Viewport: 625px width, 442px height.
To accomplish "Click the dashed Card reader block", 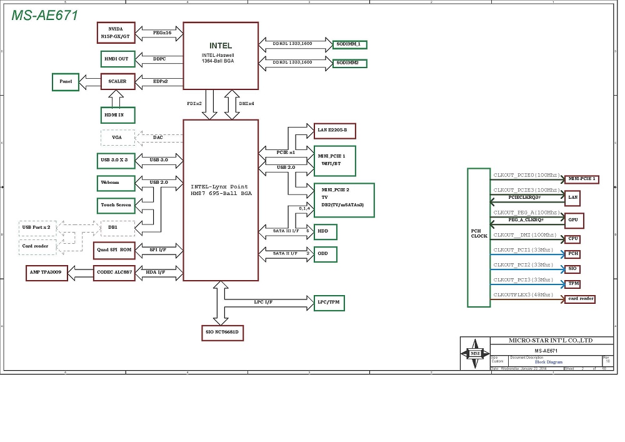I will [37, 247].
